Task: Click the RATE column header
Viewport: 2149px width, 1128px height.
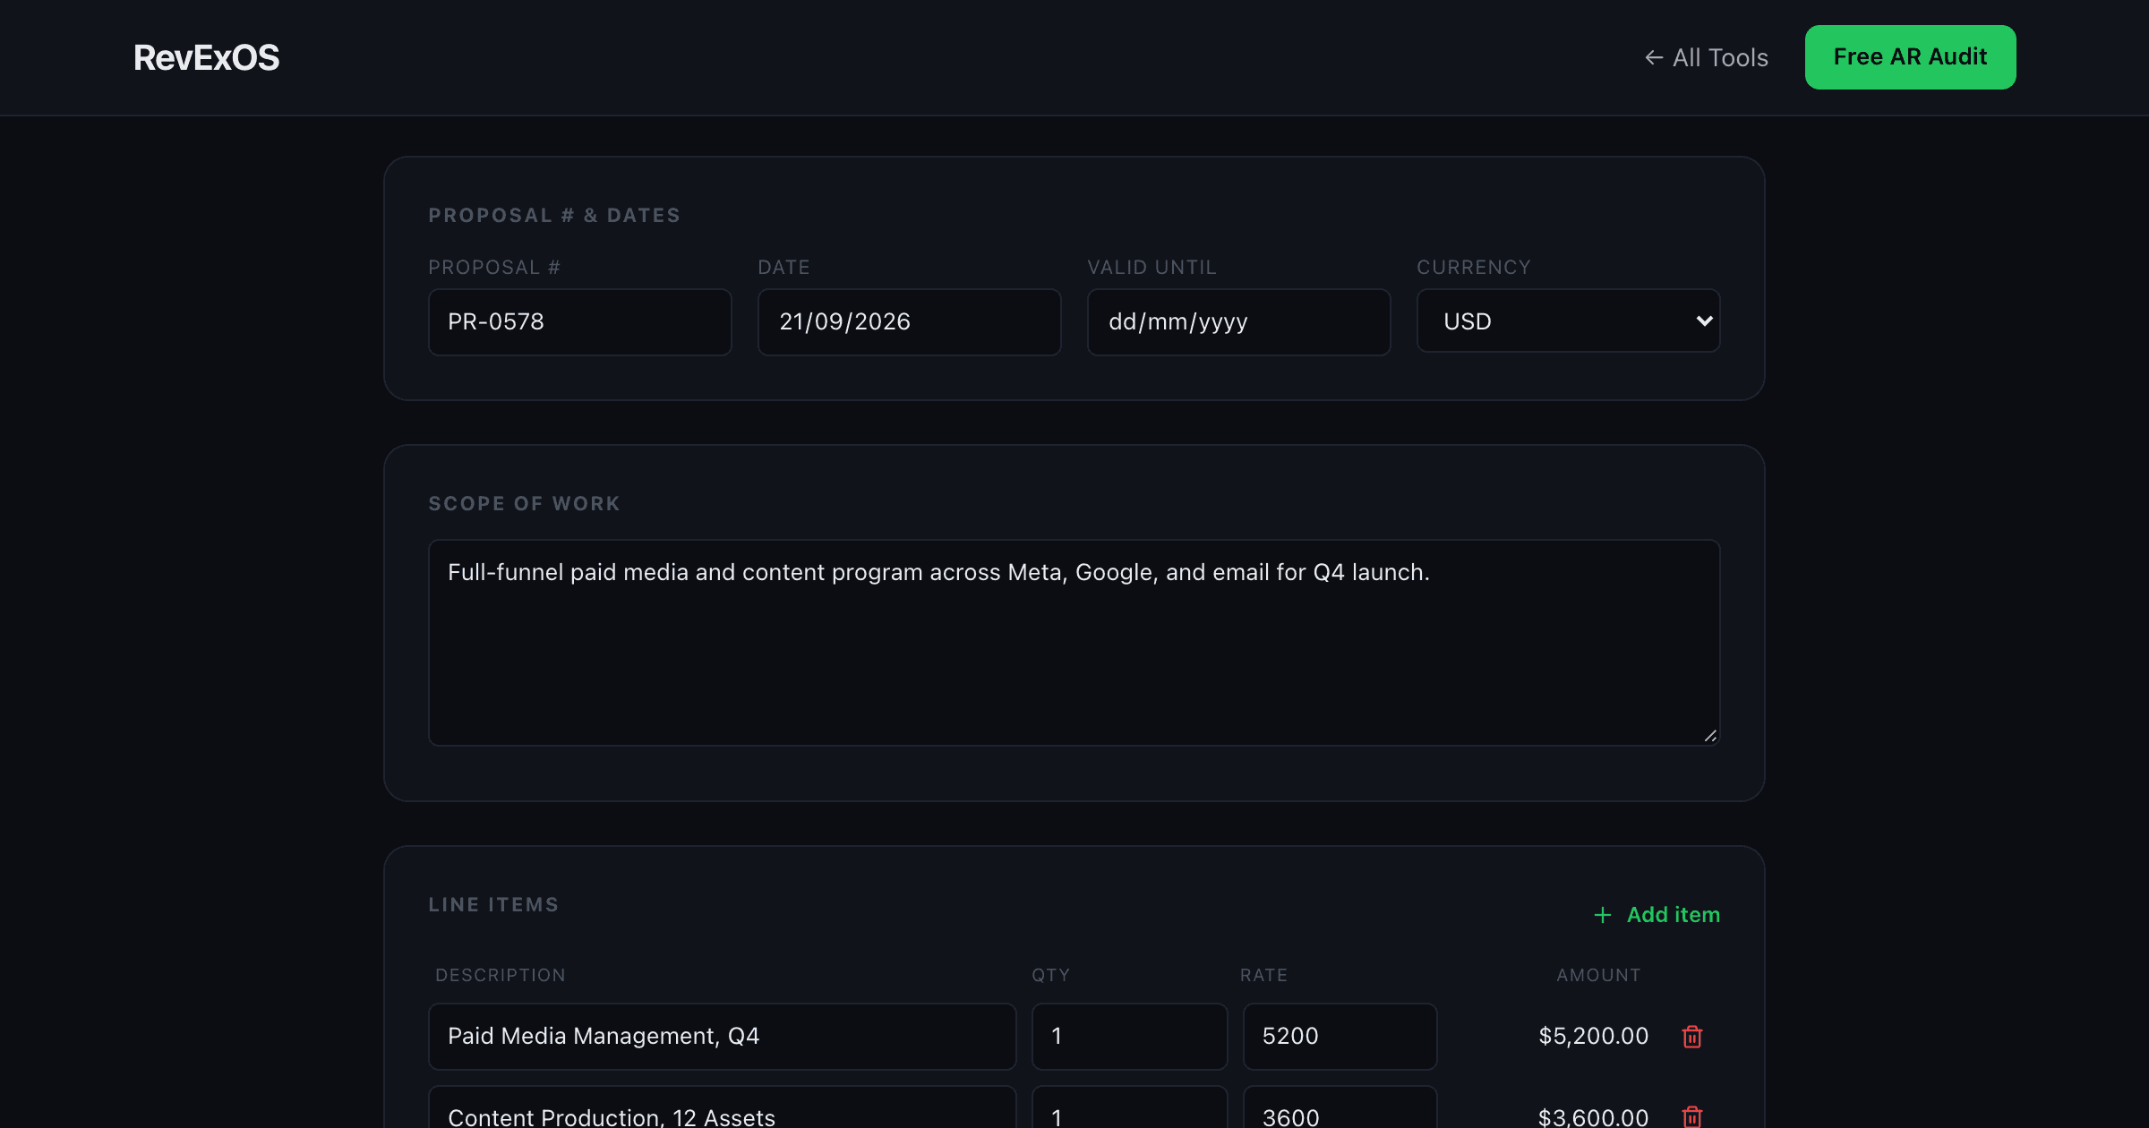Action: [x=1263, y=976]
